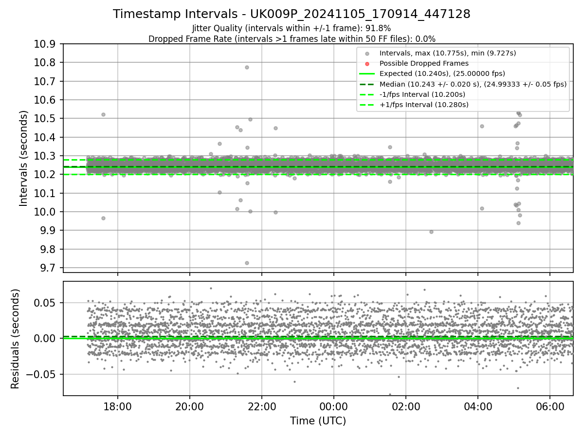The height and width of the screenshot is (438, 584).
Task: Click the maximum interval outlier point near 10.775s
Action: [x=247, y=67]
